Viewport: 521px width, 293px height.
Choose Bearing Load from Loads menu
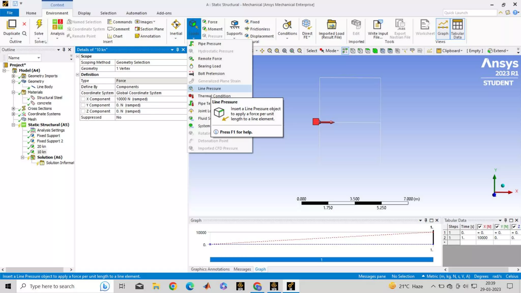click(220, 66)
